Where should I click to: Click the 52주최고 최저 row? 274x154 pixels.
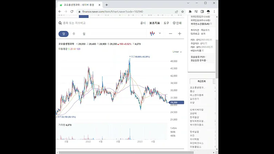coord(198,34)
